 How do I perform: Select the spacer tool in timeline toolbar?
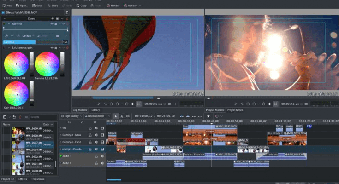(x=128, y=116)
